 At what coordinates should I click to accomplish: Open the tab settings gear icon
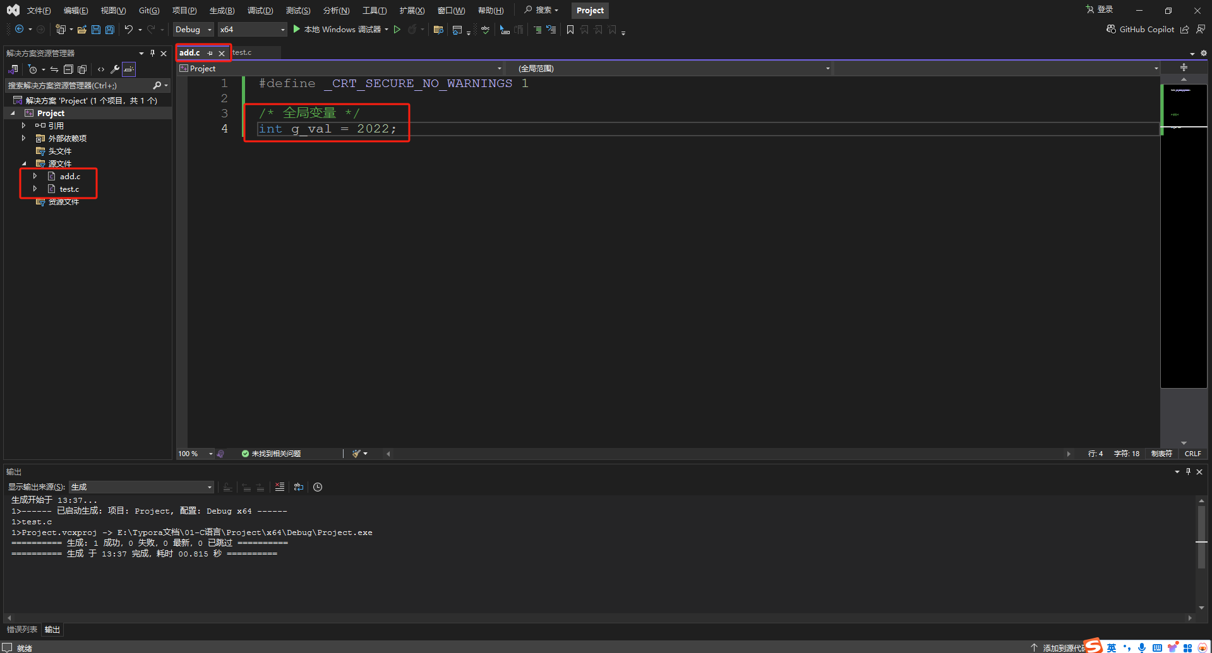pyautogui.click(x=1204, y=54)
